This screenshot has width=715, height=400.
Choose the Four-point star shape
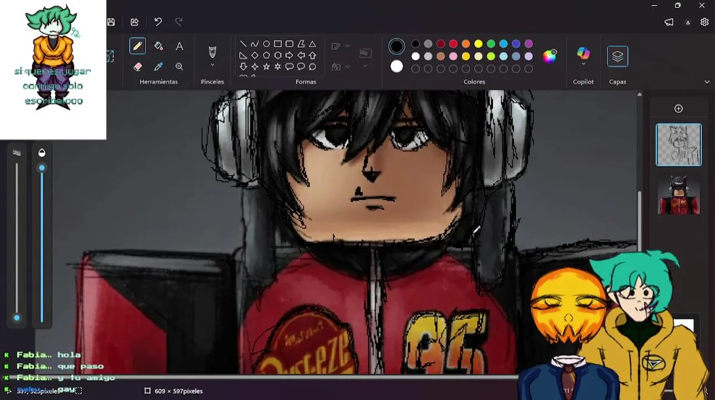coord(254,67)
